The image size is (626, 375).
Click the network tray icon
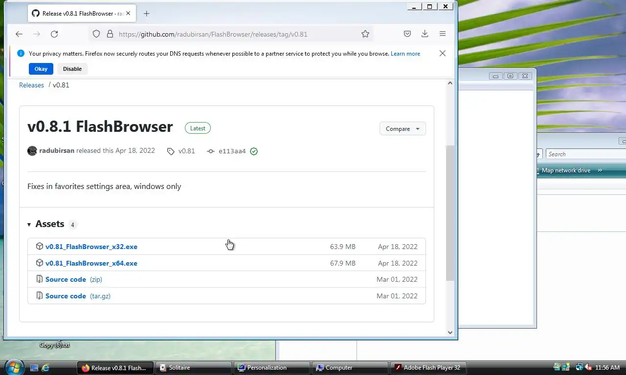580,367
